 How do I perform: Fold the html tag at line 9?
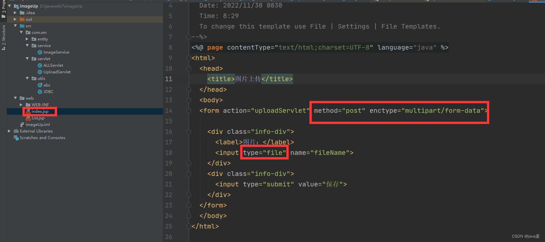(189, 58)
